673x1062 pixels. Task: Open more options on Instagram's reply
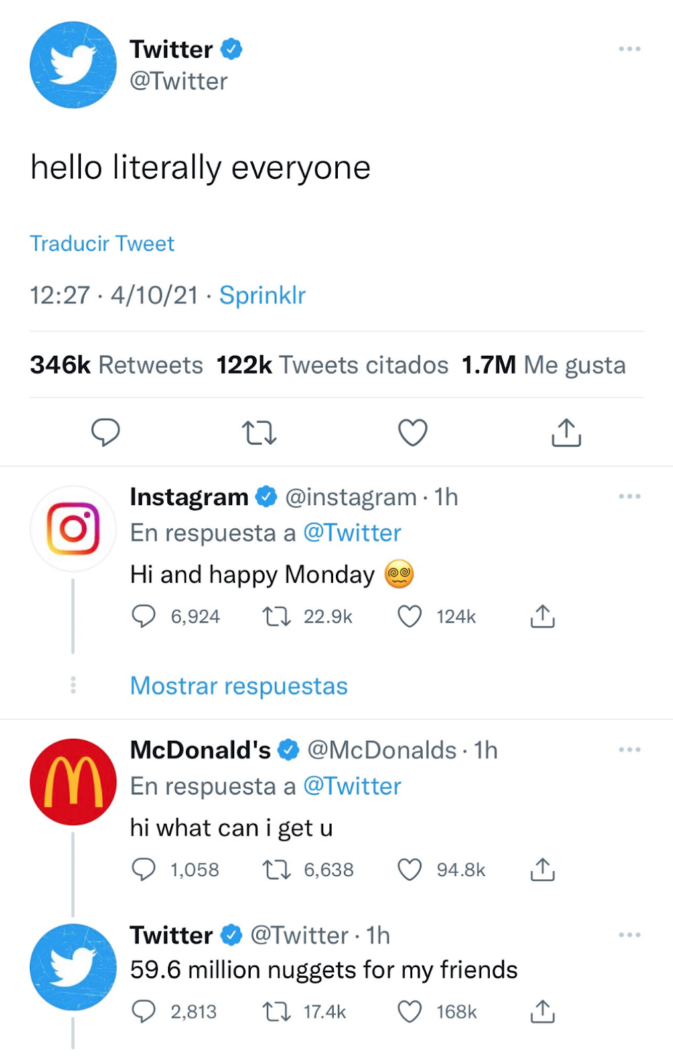click(629, 496)
